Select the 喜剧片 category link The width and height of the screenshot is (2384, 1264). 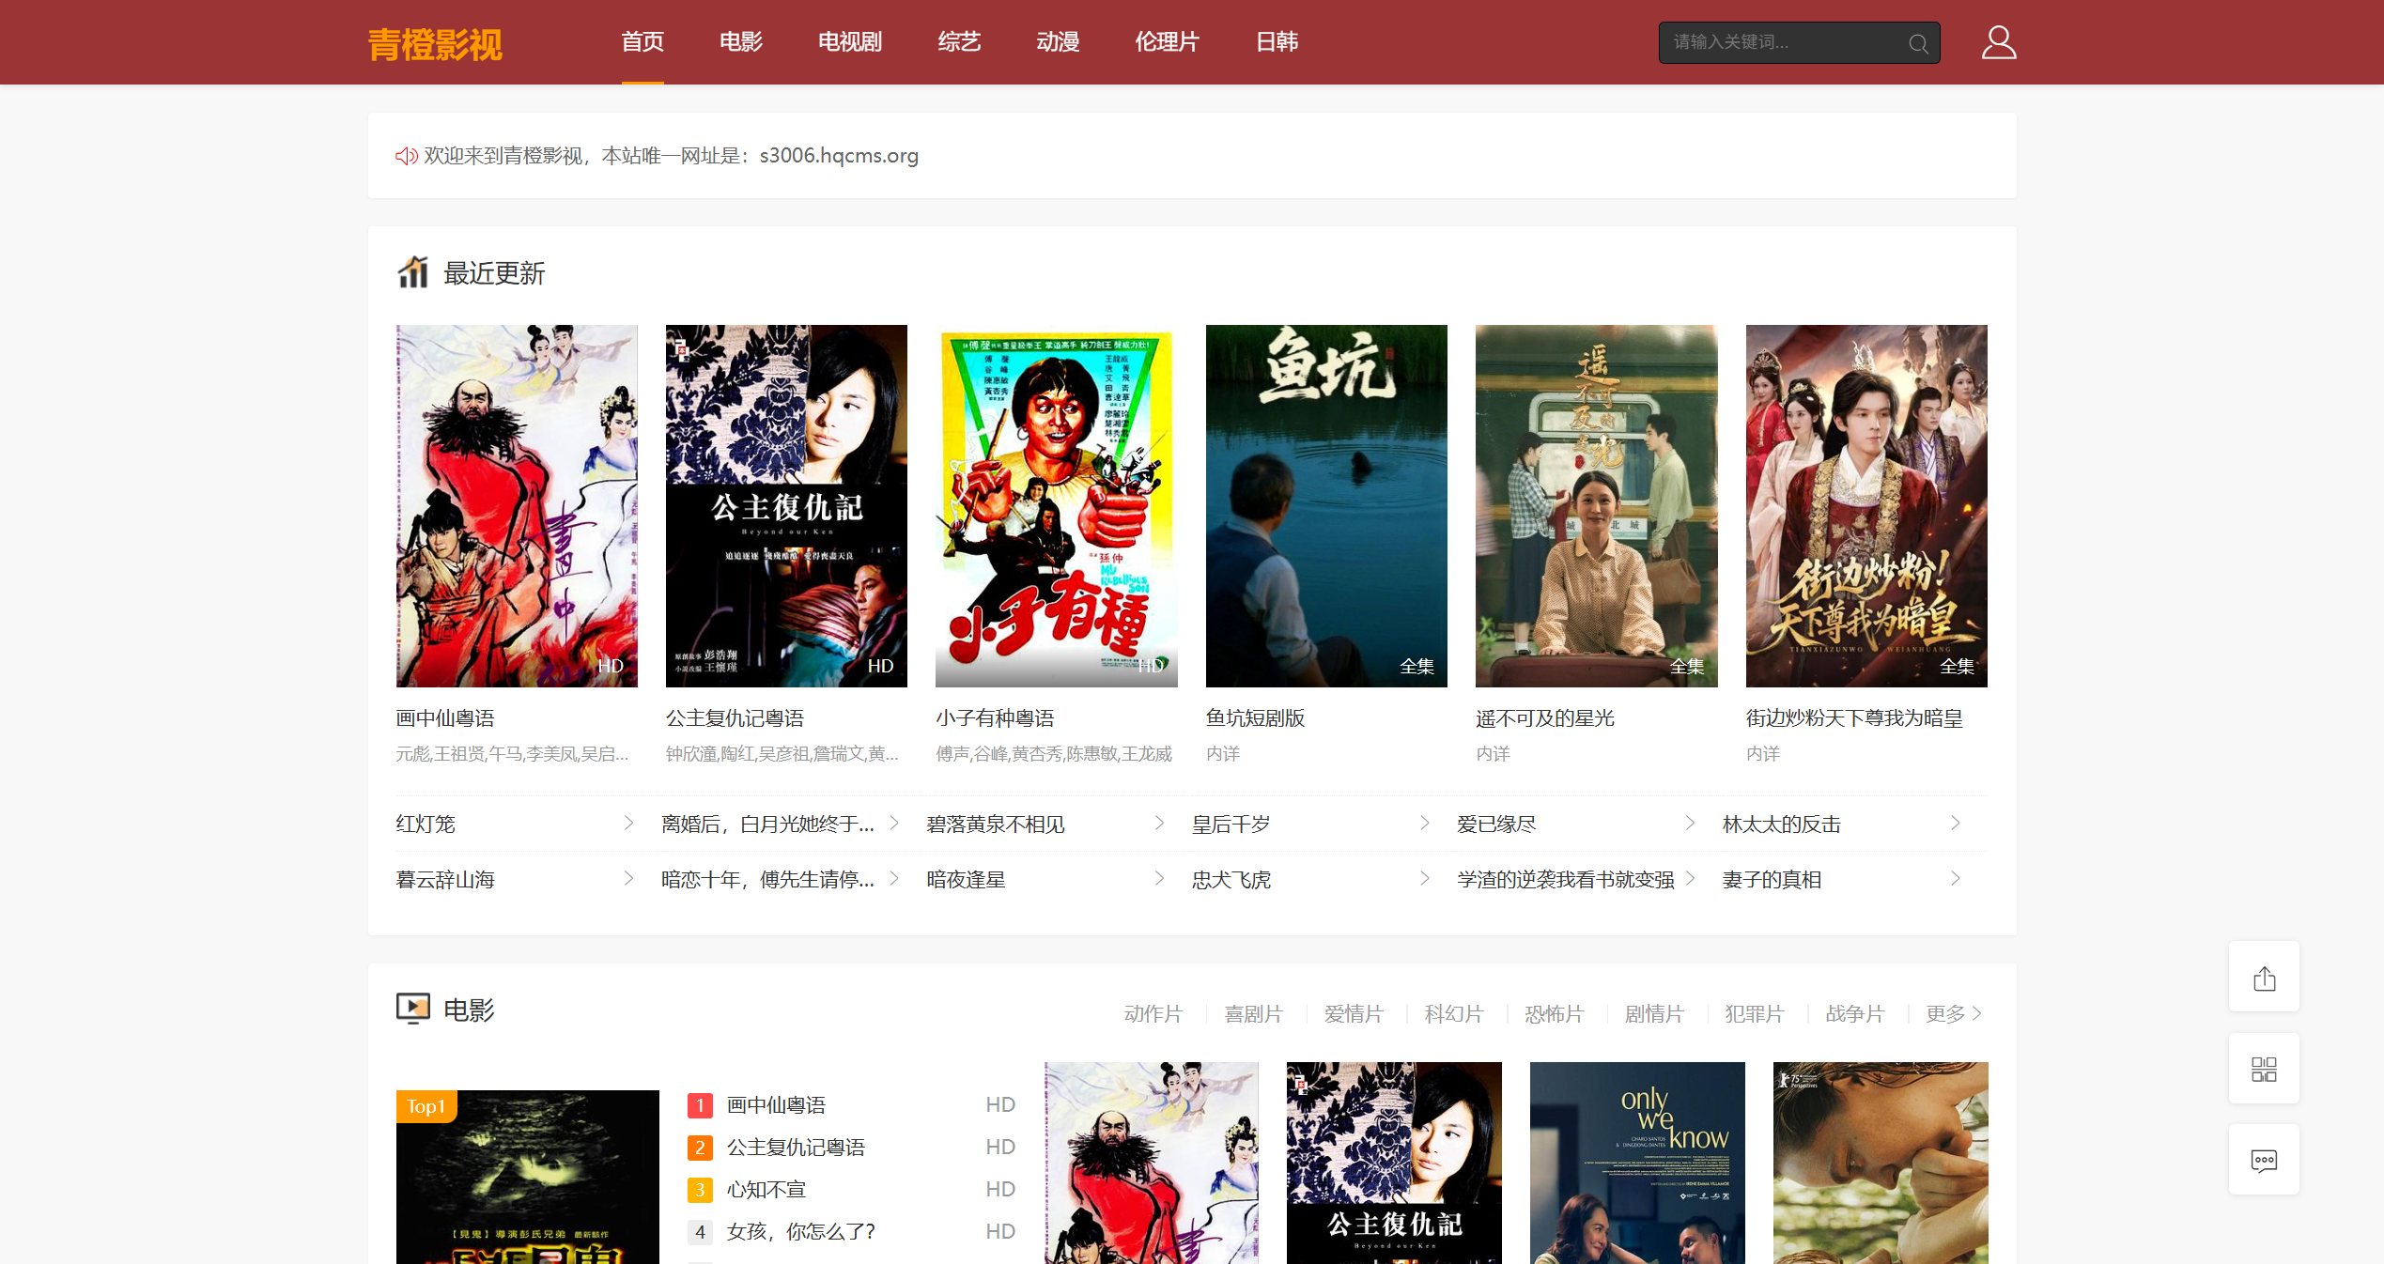click(x=1253, y=1013)
